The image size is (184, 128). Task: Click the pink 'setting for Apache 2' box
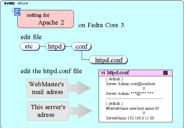coord(45,19)
